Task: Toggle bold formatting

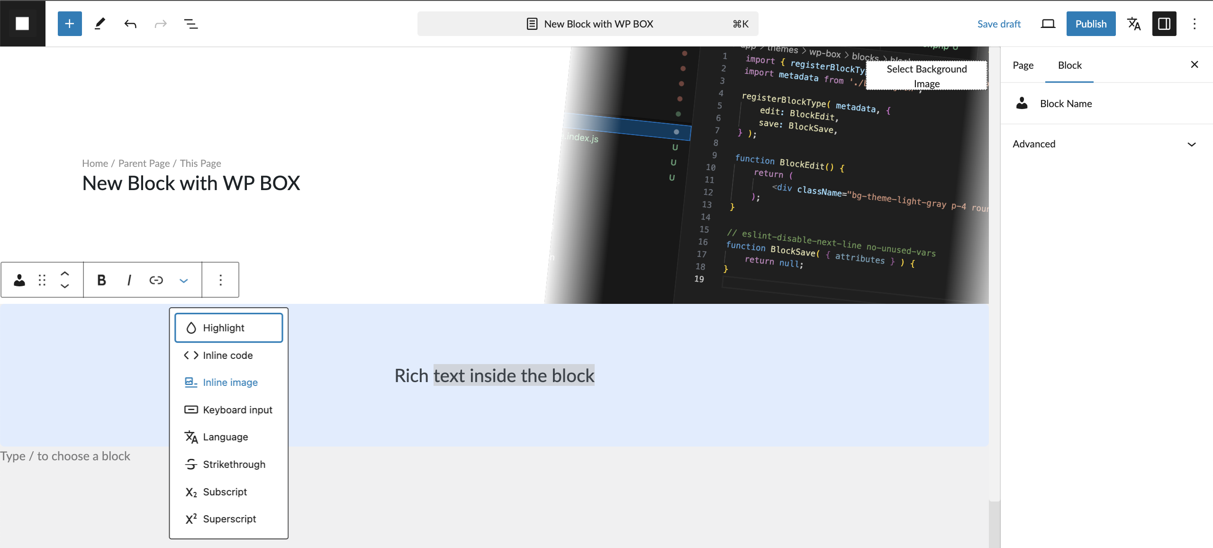Action: (x=101, y=280)
